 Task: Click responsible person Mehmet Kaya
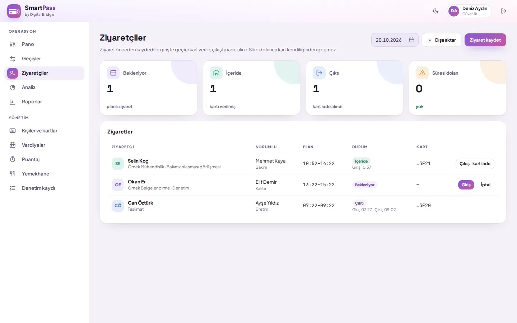point(270,161)
